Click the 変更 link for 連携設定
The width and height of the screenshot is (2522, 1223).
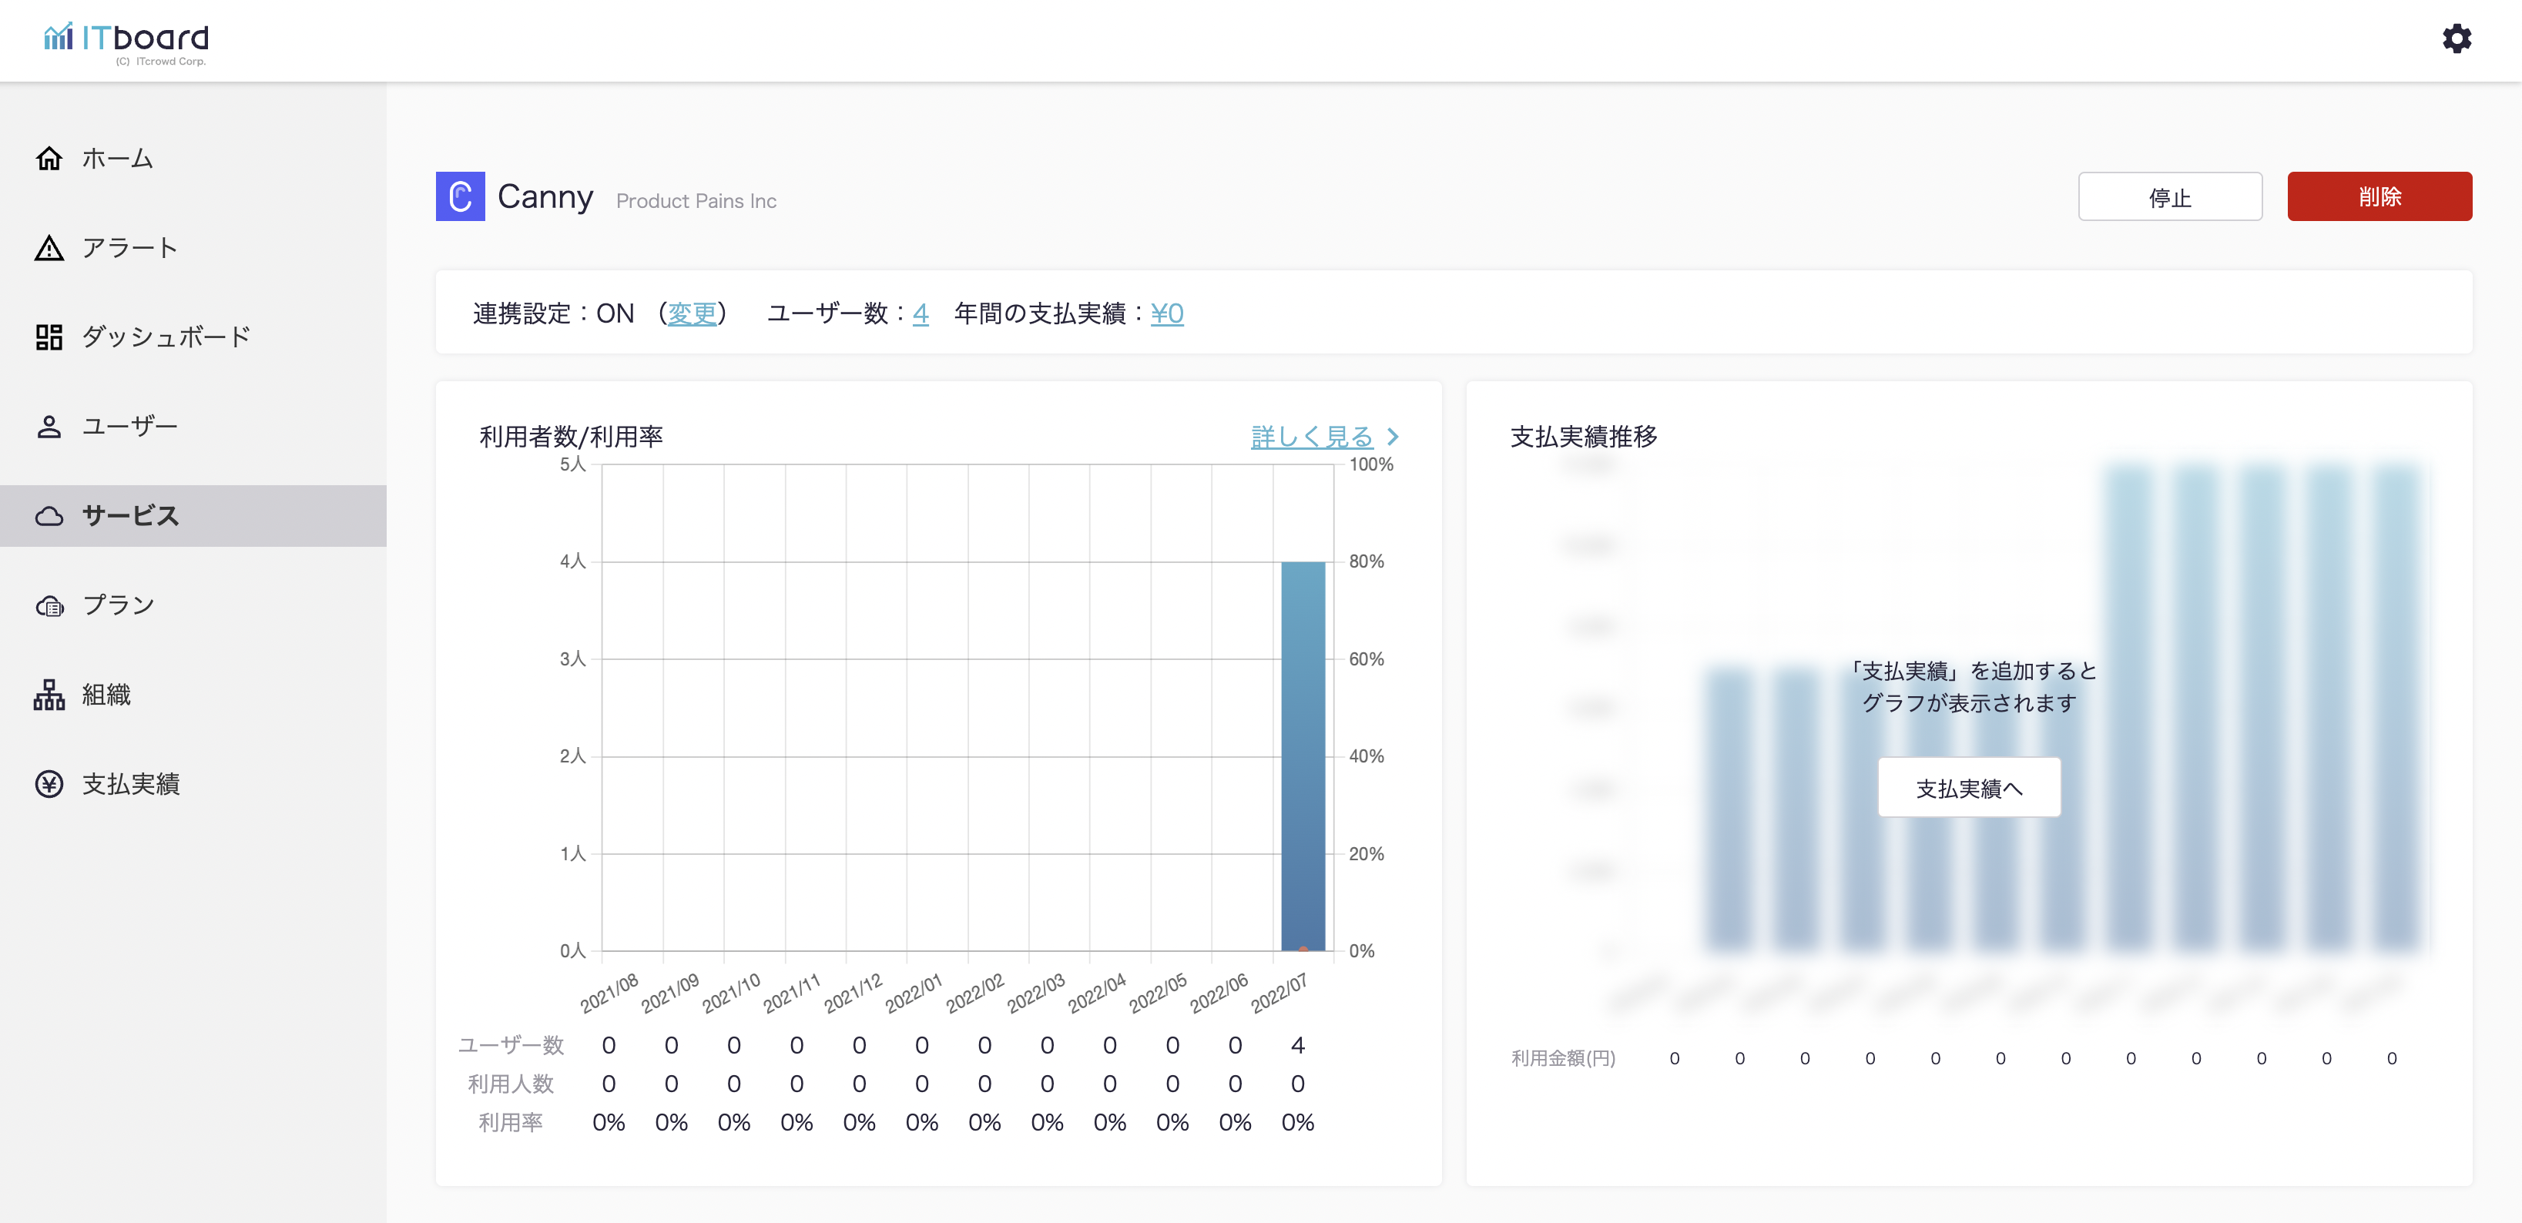click(x=693, y=313)
